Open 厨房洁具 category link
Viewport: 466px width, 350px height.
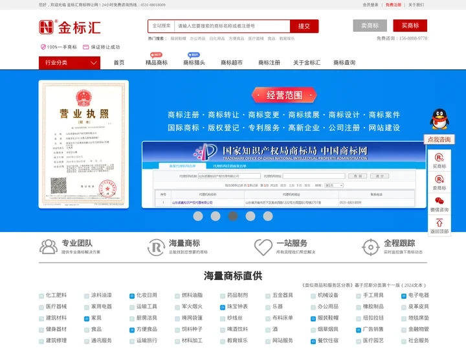[147, 318]
